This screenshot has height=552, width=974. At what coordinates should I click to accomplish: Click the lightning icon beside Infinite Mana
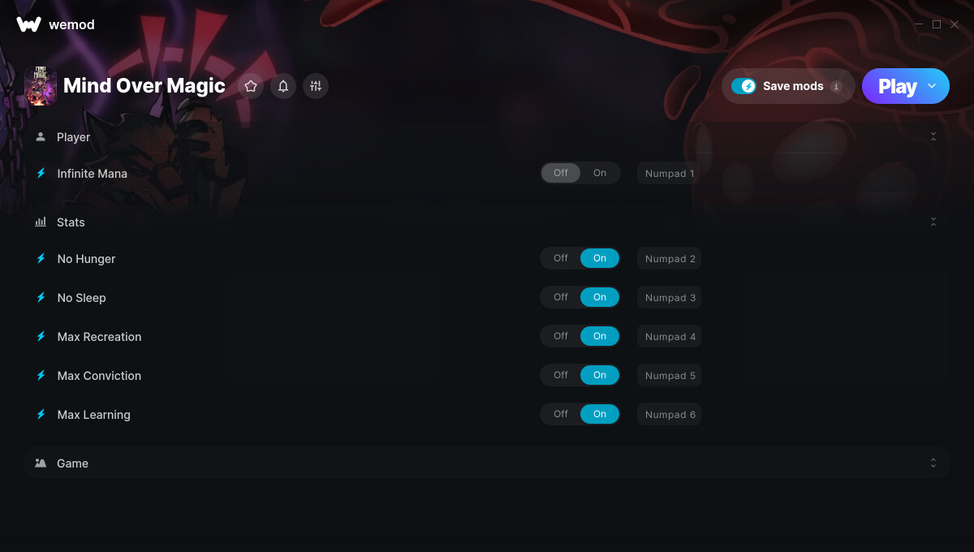[x=41, y=173]
